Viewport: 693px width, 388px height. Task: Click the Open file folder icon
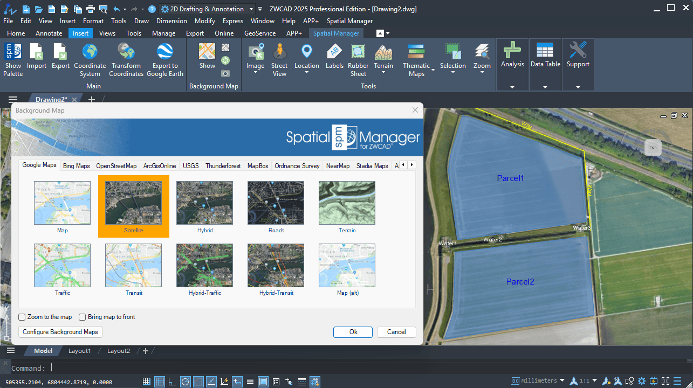(38, 9)
